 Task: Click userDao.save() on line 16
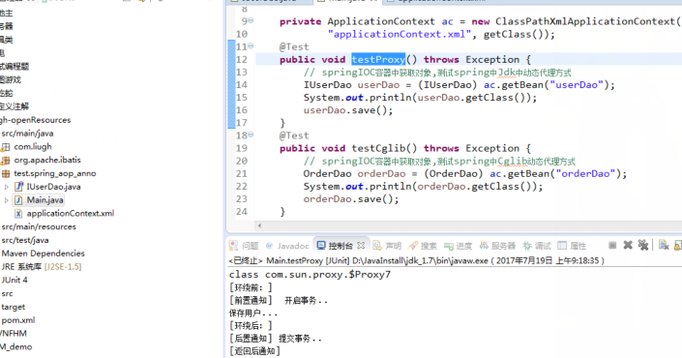(x=348, y=110)
